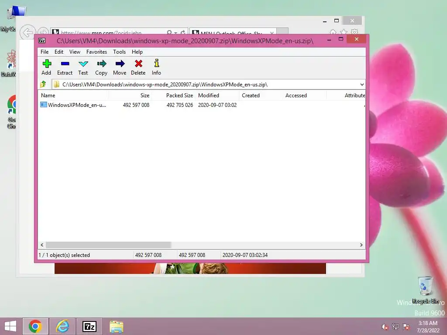Click modified date 2020-09-07 03:02 in row
Image resolution: width=447 pixels, height=335 pixels.
pyautogui.click(x=217, y=105)
